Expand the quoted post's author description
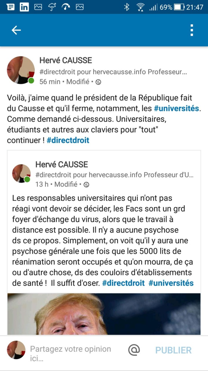 114,175
